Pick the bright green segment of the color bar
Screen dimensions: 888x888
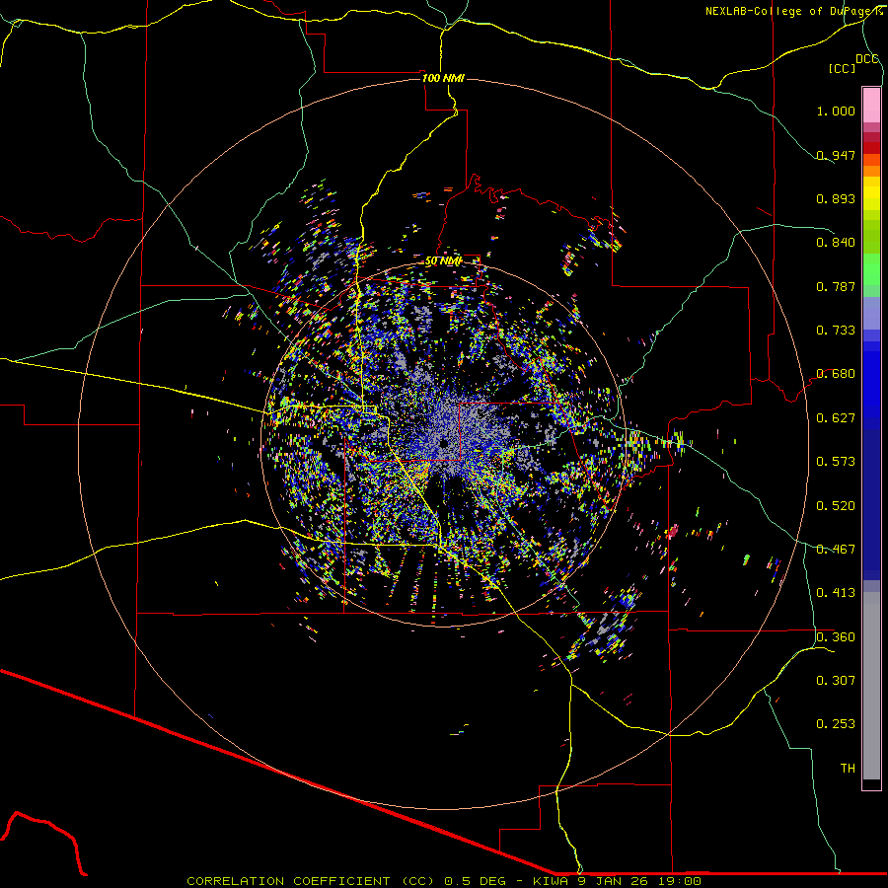(x=871, y=269)
